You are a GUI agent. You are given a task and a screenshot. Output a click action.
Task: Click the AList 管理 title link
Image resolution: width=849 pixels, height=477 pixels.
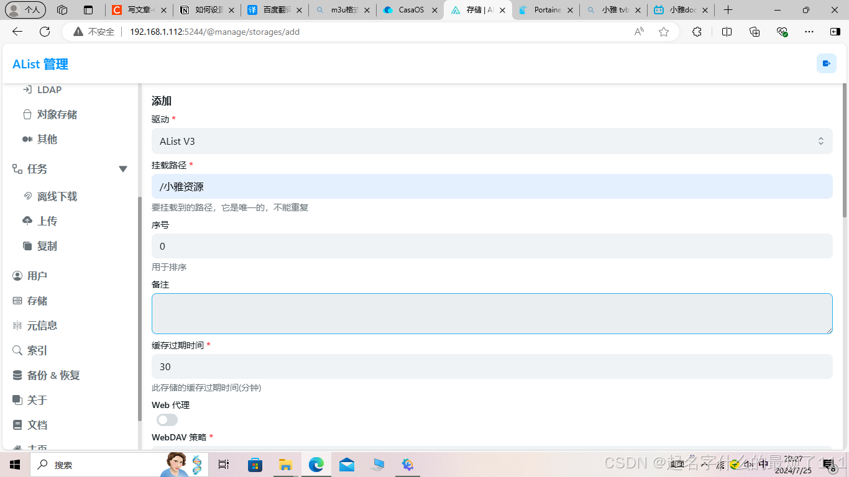[x=40, y=64]
